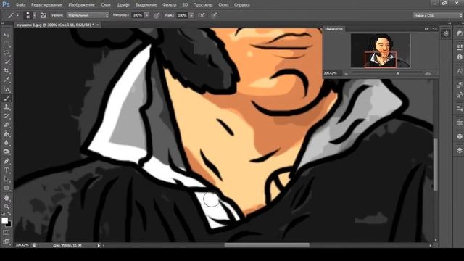Change the screen mode button
This screenshot has width=464, height=261.
(7, 241)
